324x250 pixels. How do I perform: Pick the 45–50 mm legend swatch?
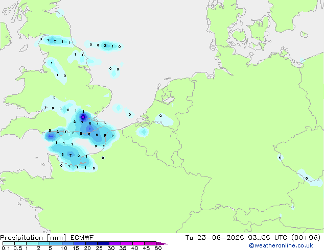pyautogui.click(x=150, y=243)
